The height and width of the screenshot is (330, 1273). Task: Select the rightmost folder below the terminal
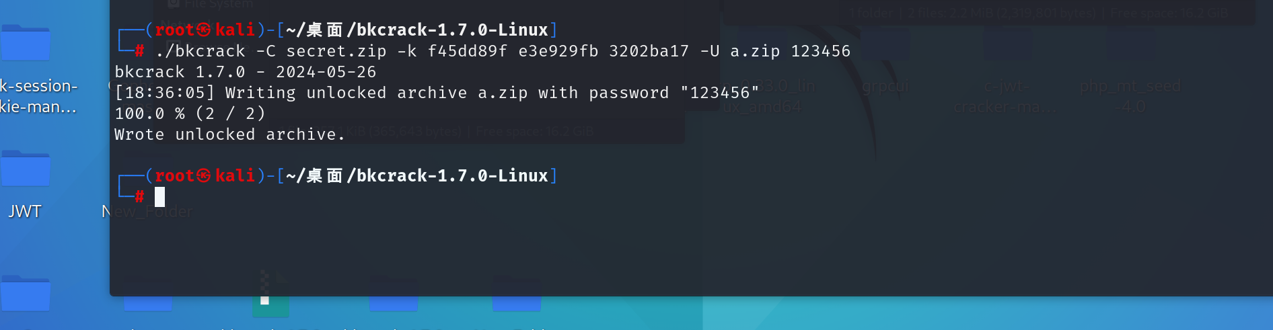[516, 304]
